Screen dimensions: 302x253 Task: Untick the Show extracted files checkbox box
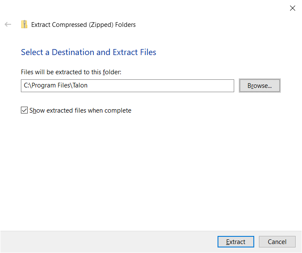click(24, 110)
